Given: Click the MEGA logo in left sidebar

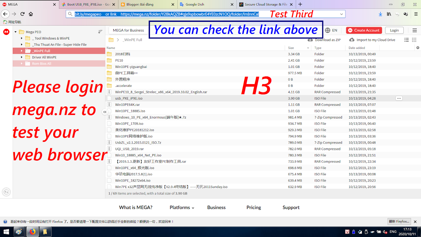Looking at the screenshot, I should click(x=6, y=32).
